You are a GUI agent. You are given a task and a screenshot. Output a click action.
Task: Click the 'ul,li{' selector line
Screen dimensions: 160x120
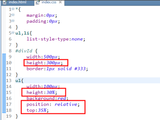24,33
